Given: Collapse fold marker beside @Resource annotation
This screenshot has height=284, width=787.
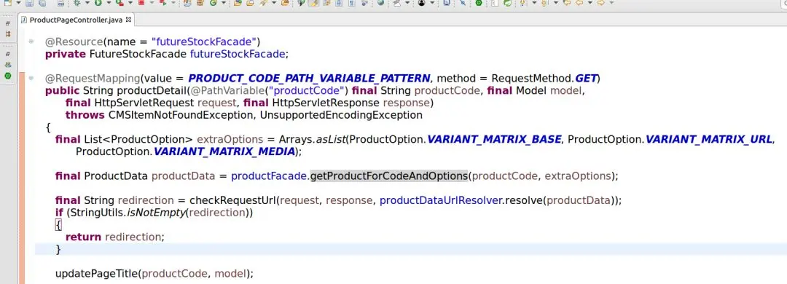Looking at the screenshot, I should coord(31,42).
